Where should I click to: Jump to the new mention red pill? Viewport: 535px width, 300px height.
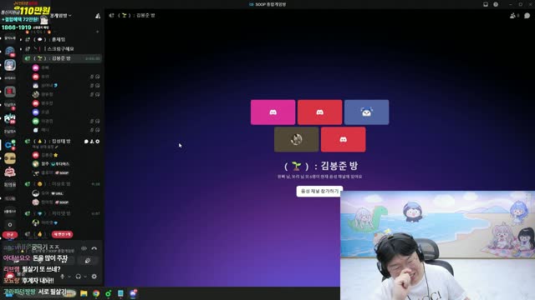click(62, 234)
